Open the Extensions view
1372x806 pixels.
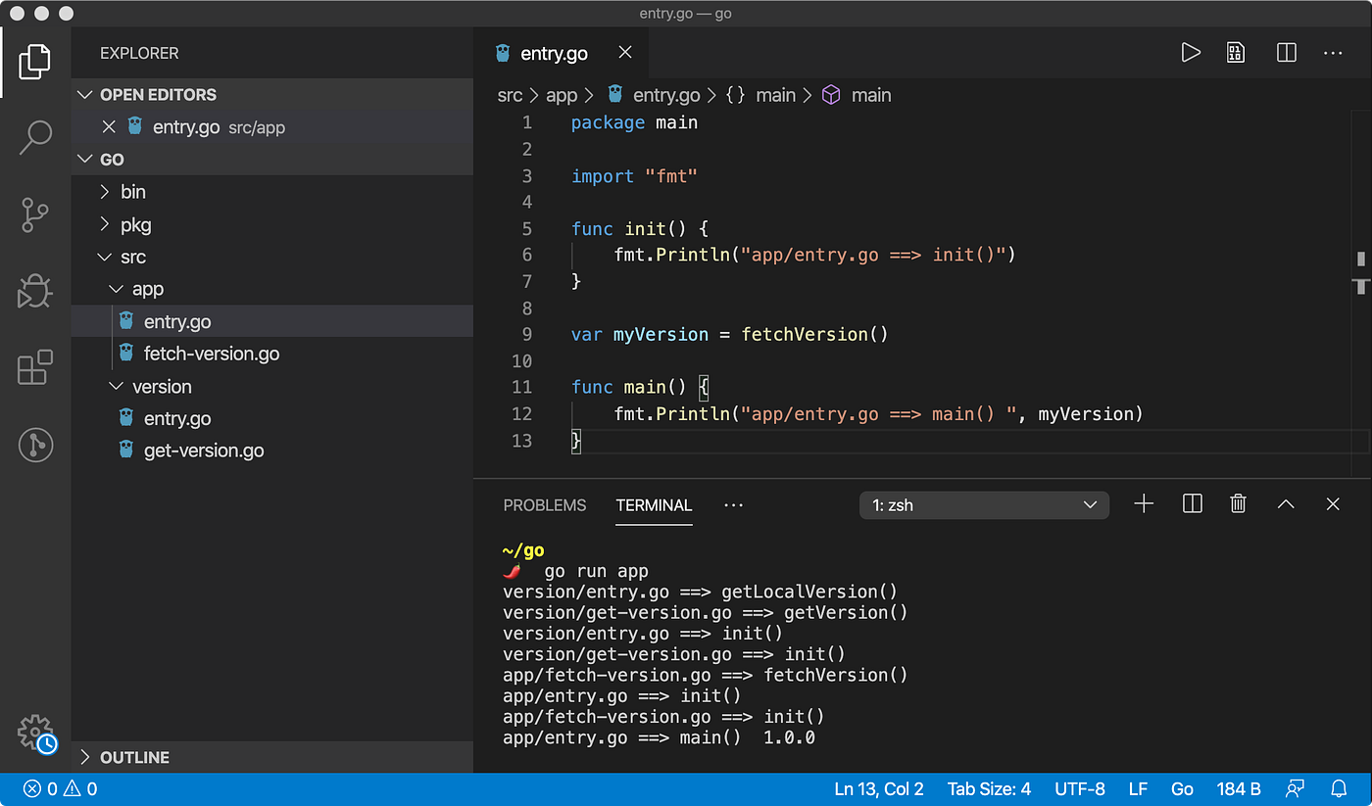(x=35, y=367)
